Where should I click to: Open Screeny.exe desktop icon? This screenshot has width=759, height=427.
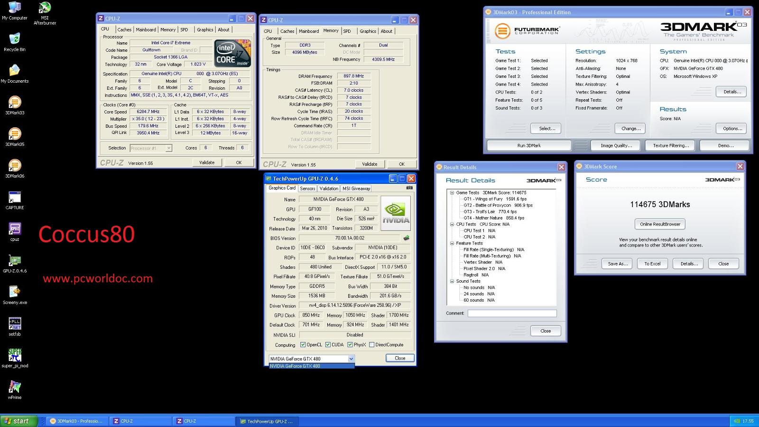pos(15,295)
